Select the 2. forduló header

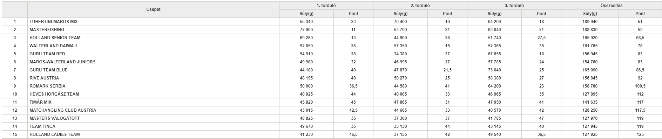coord(420,6)
